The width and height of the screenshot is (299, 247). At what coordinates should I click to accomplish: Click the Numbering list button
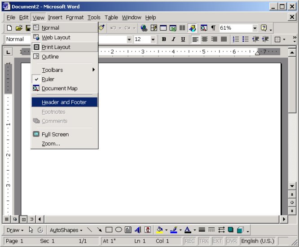pyautogui.click(x=236, y=40)
